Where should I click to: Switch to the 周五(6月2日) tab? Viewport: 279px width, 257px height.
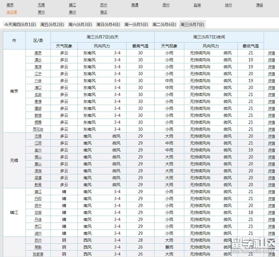point(52,24)
